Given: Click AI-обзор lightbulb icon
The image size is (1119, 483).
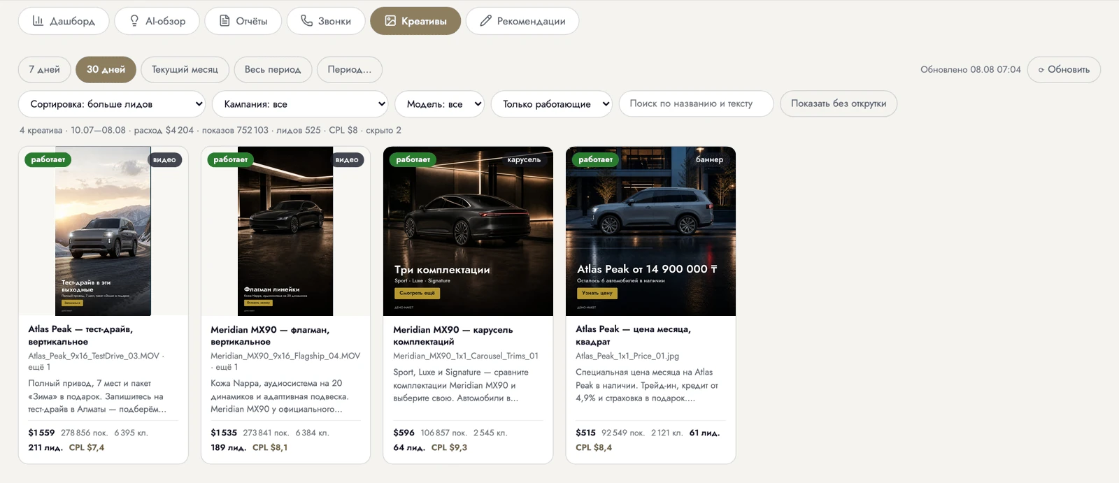Looking at the screenshot, I should 134,21.
